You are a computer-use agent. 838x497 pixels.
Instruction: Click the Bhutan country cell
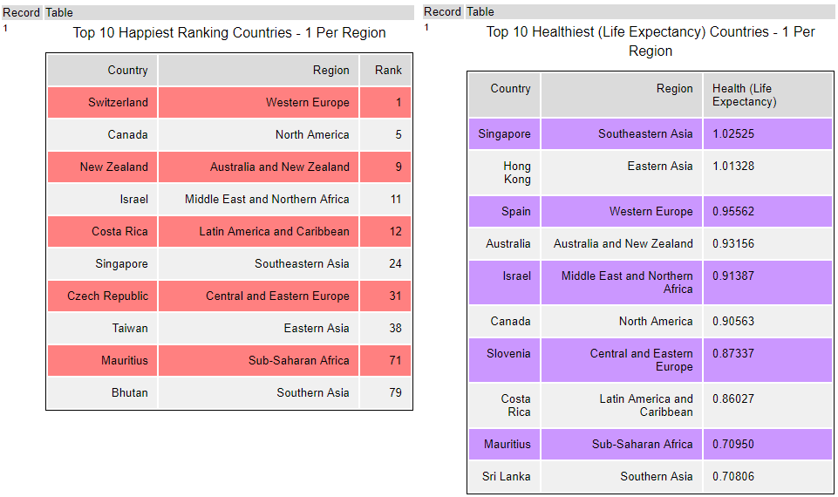130,392
